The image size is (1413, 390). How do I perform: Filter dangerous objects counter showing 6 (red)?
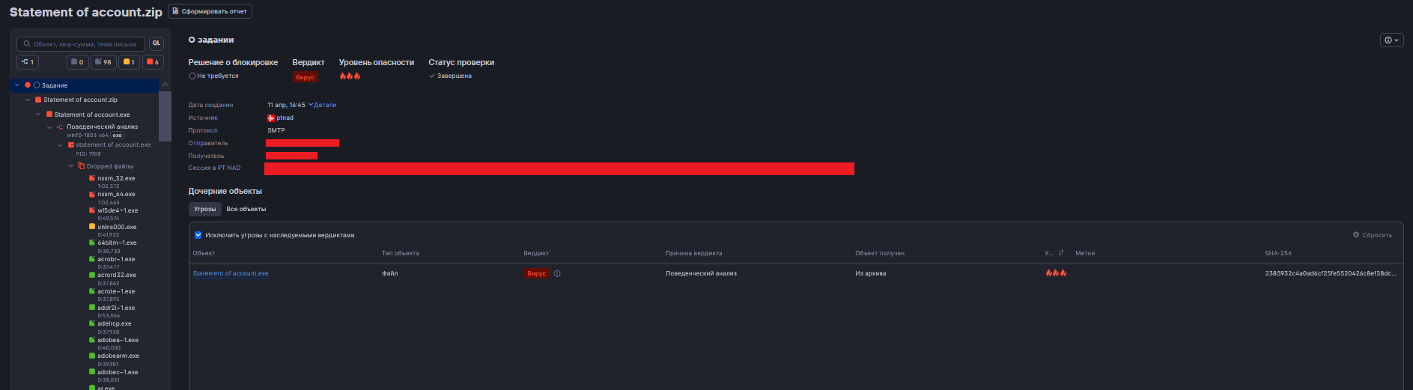click(153, 62)
